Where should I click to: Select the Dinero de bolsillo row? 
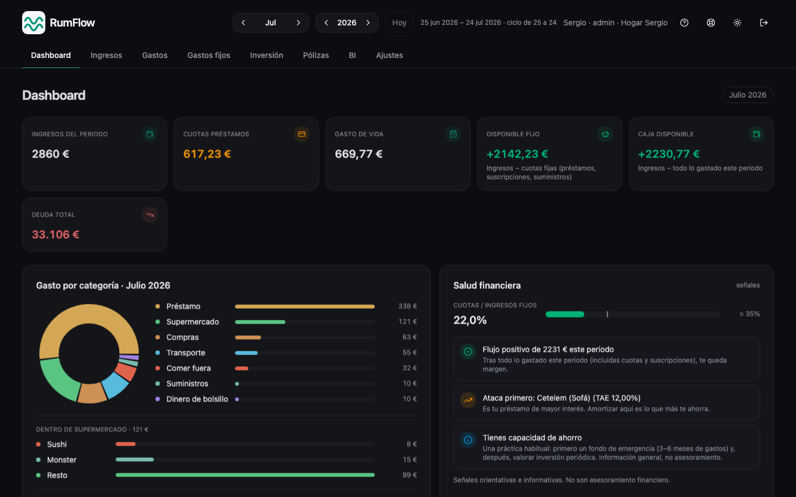pyautogui.click(x=286, y=399)
